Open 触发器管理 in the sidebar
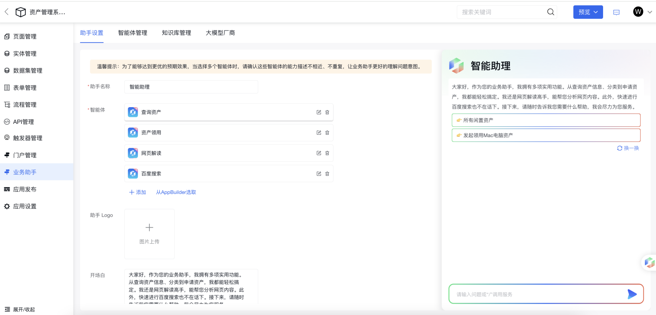656x315 pixels. click(28, 138)
